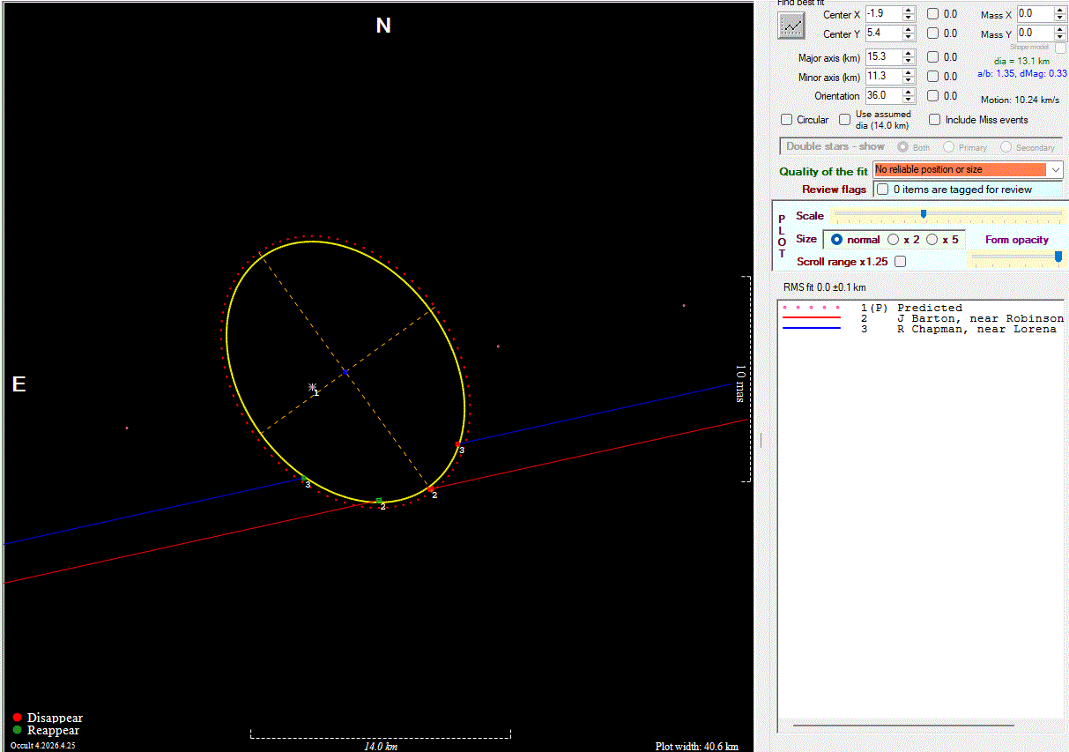This screenshot has width=1069, height=752.
Task: Click the predicted centre star marker 1
Action: click(x=312, y=387)
